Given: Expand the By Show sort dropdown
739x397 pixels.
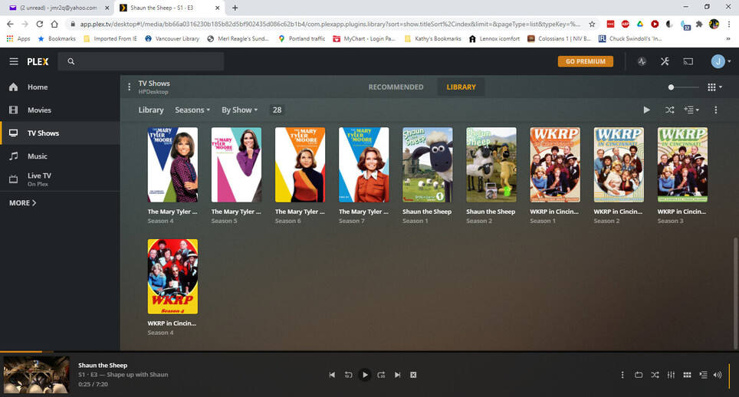Looking at the screenshot, I should pos(239,110).
